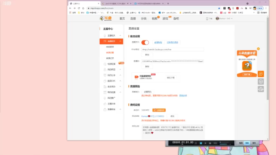Screen dimensions: 276x155
Task: Select 房间管理 sub-item in sidebar
Action: coord(110,47)
